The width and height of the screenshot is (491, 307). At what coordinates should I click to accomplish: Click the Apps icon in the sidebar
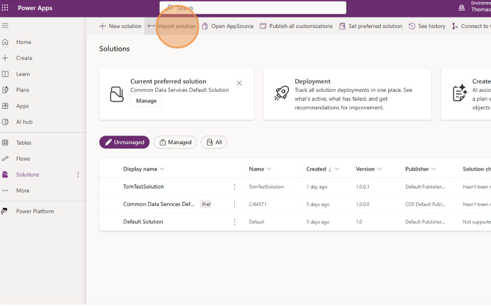click(5, 106)
